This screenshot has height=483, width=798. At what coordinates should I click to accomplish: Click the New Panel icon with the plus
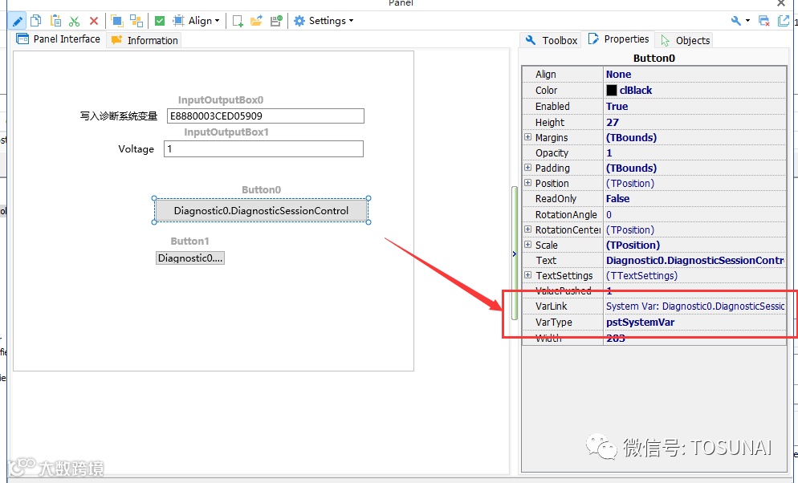(x=238, y=21)
